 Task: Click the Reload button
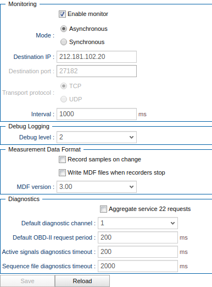coord(82,281)
